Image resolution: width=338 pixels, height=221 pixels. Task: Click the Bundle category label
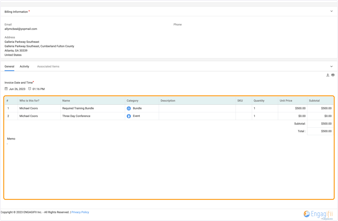pos(137,108)
